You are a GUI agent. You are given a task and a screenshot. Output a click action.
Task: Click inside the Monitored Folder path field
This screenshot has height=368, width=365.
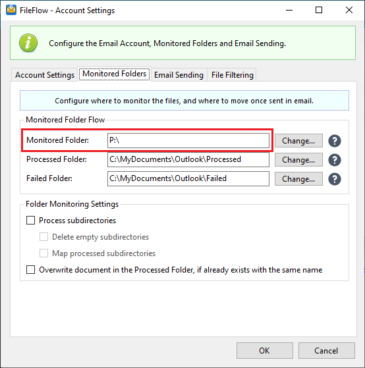point(188,141)
